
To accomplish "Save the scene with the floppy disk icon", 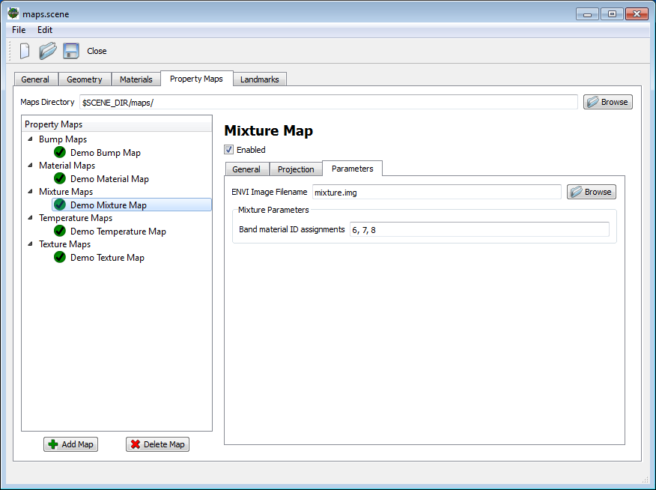I will tap(70, 50).
